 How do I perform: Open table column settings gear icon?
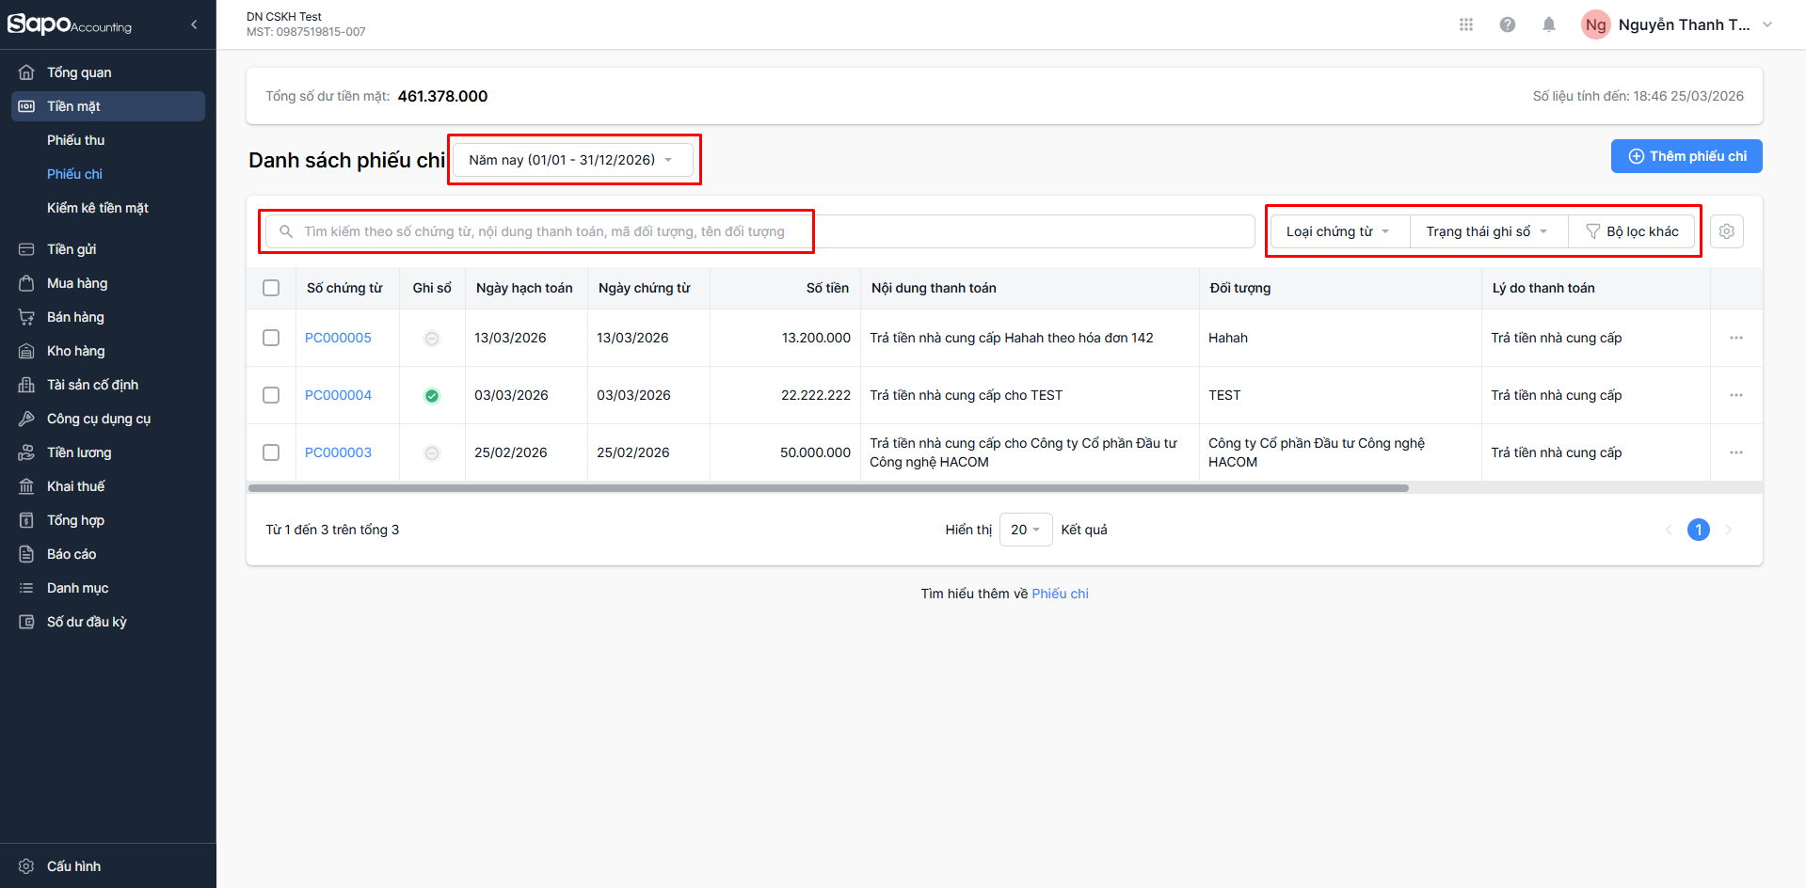(x=1726, y=231)
